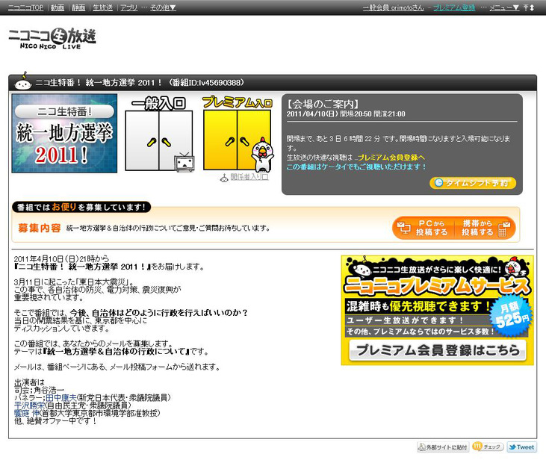
Task: Open the その他 dropdown in the top bar
Action: [x=163, y=7]
